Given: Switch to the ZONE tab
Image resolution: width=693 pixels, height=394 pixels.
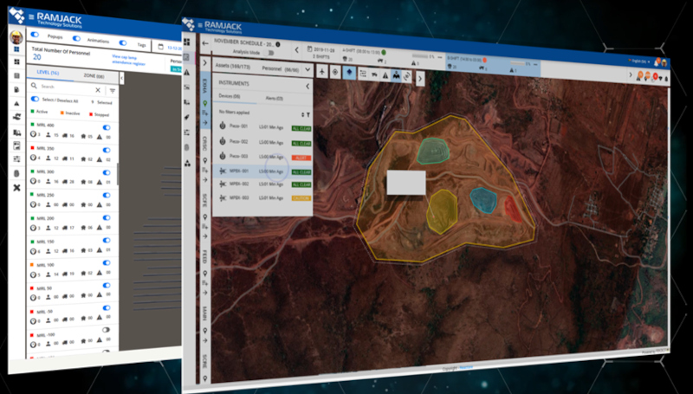Looking at the screenshot, I should click(x=94, y=76).
